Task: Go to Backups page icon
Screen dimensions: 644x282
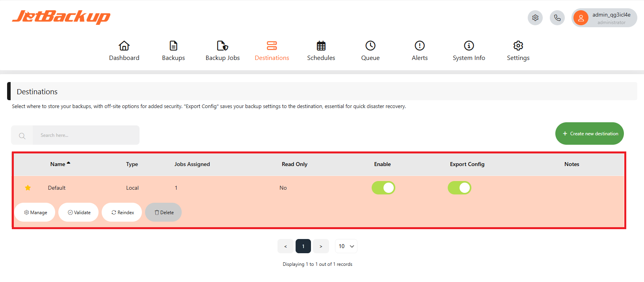Action: click(x=173, y=46)
